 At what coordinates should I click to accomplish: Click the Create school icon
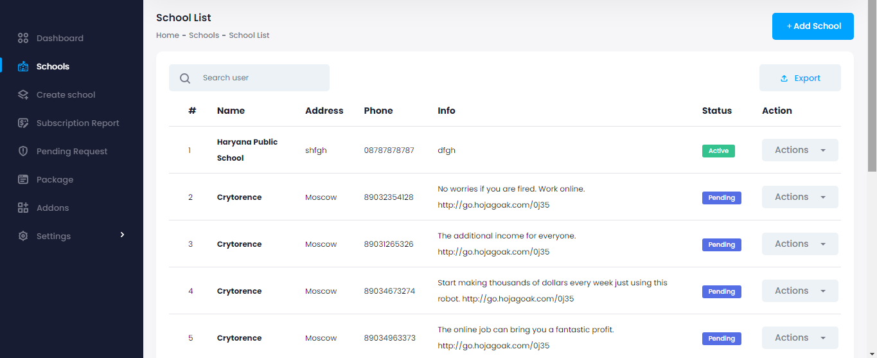click(23, 94)
